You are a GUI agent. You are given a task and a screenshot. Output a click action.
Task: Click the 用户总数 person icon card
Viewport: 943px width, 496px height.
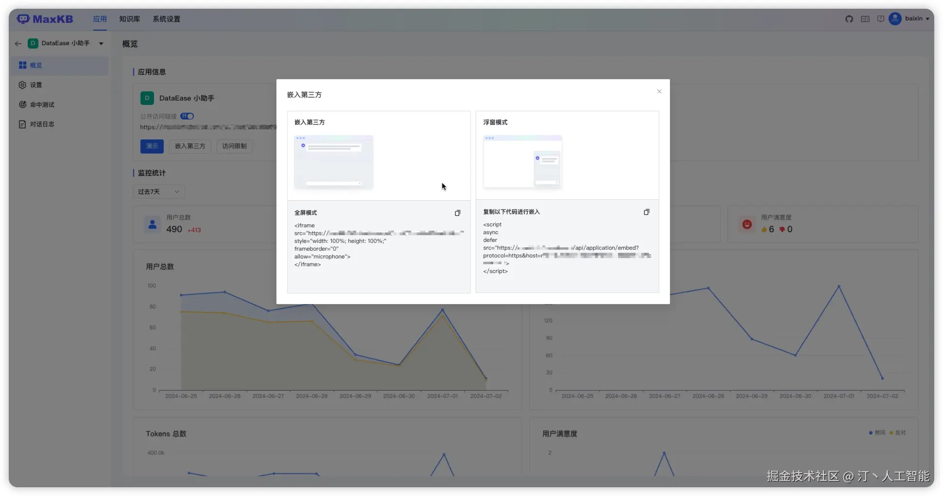point(153,224)
